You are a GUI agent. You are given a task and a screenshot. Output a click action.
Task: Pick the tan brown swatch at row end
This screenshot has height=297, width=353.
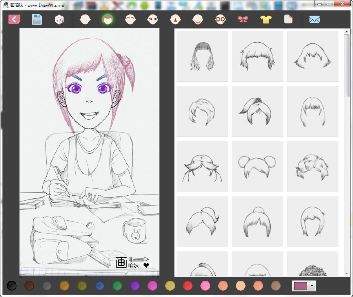coord(276,286)
